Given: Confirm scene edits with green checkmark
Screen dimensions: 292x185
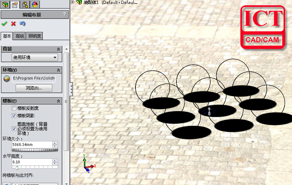Looking at the screenshot, I should (4, 24).
